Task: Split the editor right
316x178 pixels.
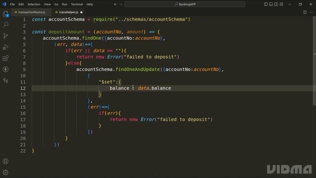Action: (x=305, y=12)
